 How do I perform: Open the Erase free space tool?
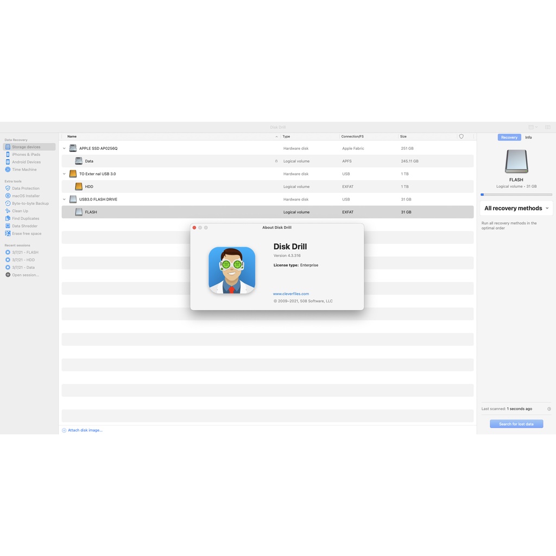(x=27, y=233)
